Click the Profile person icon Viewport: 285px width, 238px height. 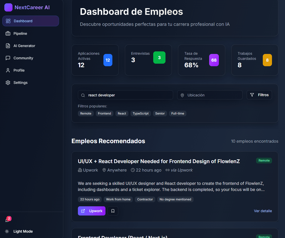coord(8,70)
